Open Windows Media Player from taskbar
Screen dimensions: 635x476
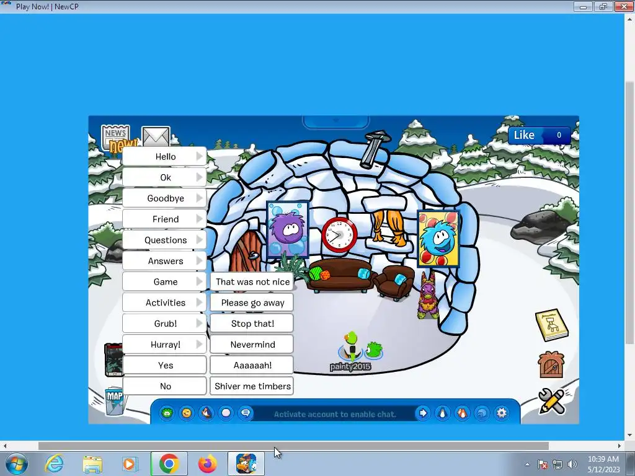point(130,464)
